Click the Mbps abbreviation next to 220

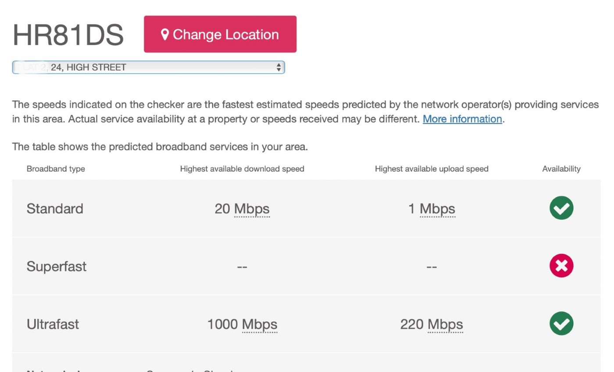[x=445, y=324]
